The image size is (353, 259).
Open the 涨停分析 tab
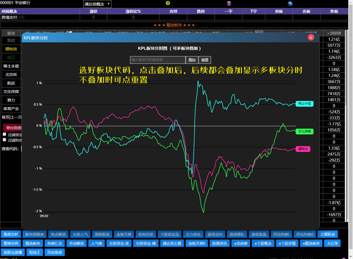(11, 234)
